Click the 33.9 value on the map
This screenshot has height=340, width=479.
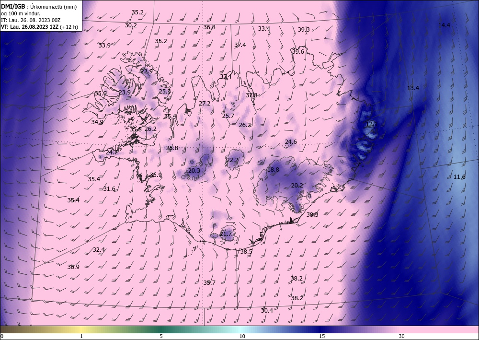[104, 46]
